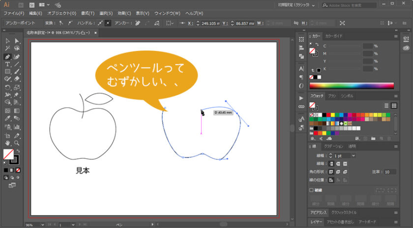The width and height of the screenshot is (413, 228).
Task: Open the Stroke panel options menu
Action: pyautogui.click(x=396, y=147)
